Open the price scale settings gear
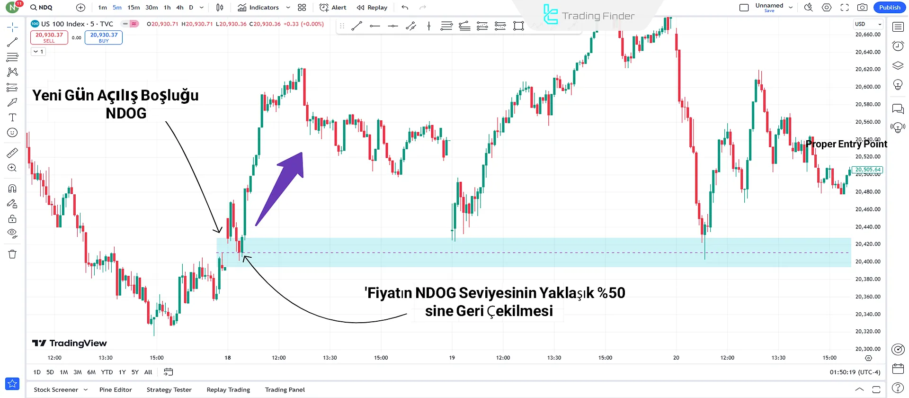 click(x=868, y=358)
